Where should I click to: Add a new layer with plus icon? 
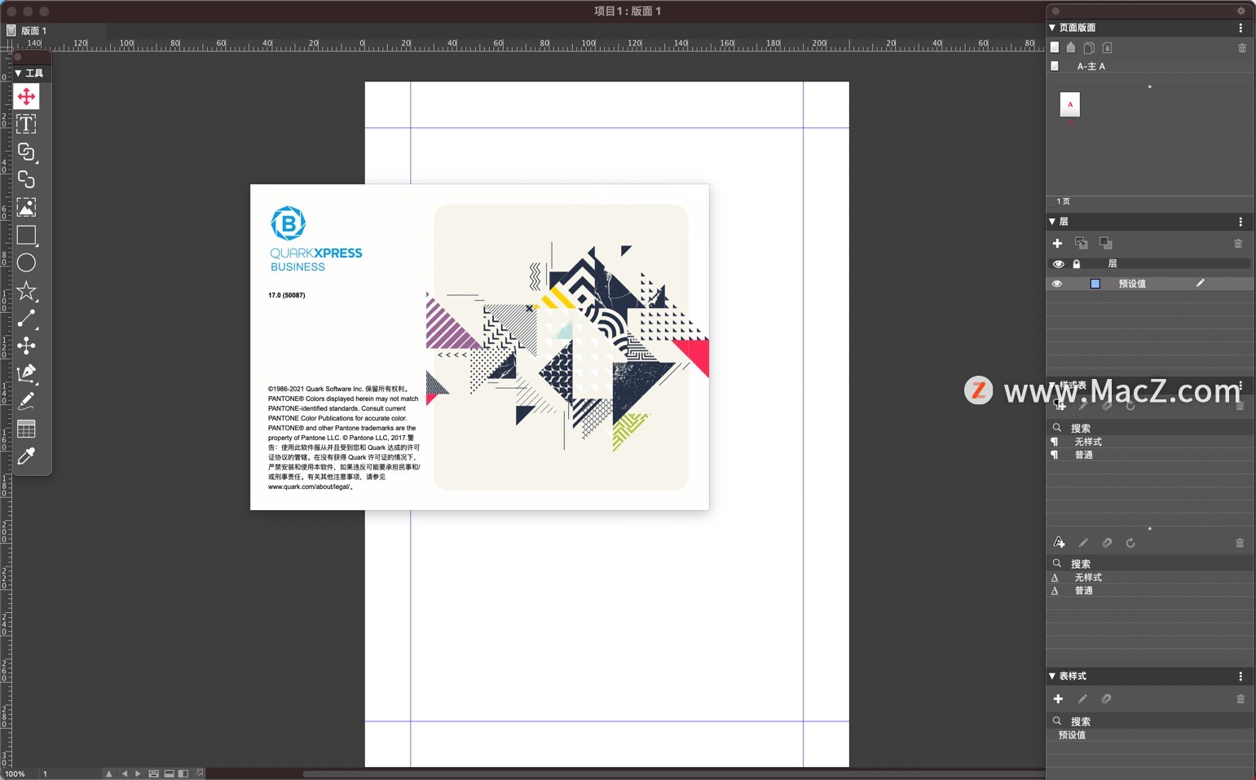coord(1057,244)
